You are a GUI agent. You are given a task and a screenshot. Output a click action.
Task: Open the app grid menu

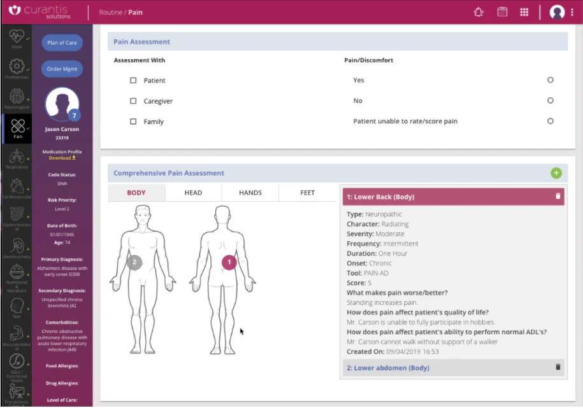524,11
